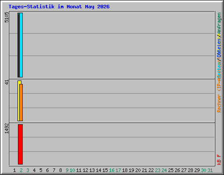Select day 10 on the x-axis

[x=72, y=170]
